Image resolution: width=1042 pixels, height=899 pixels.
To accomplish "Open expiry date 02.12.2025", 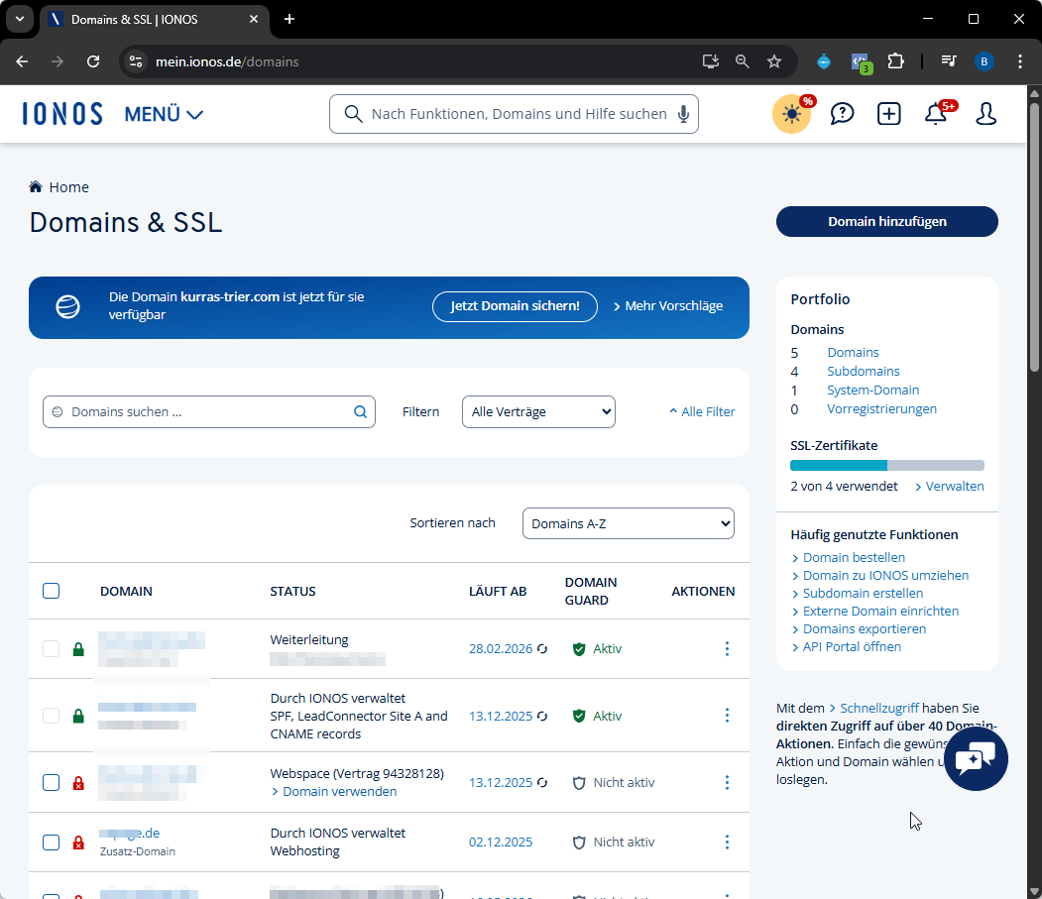I will pos(501,842).
